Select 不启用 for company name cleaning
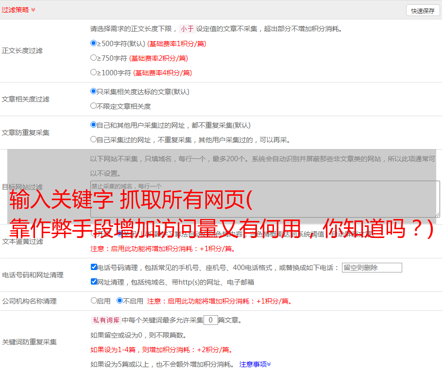Screen dimensions: 443x373 tap(119, 301)
